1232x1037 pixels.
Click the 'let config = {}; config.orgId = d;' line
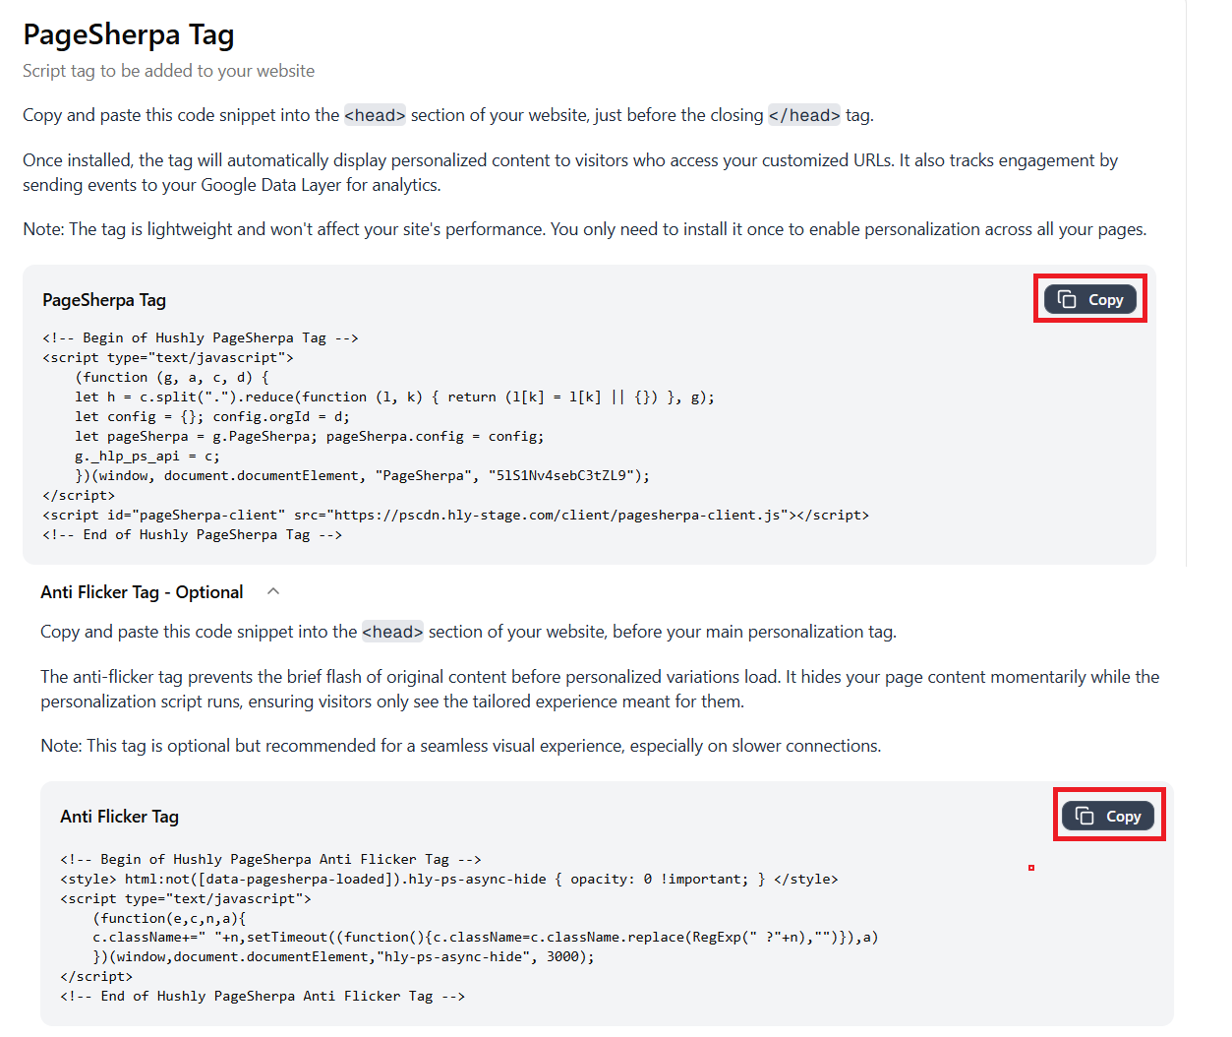pos(212,416)
